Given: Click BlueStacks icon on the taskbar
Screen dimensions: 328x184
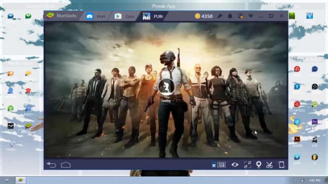Looking at the screenshot, I should (x=20, y=180).
